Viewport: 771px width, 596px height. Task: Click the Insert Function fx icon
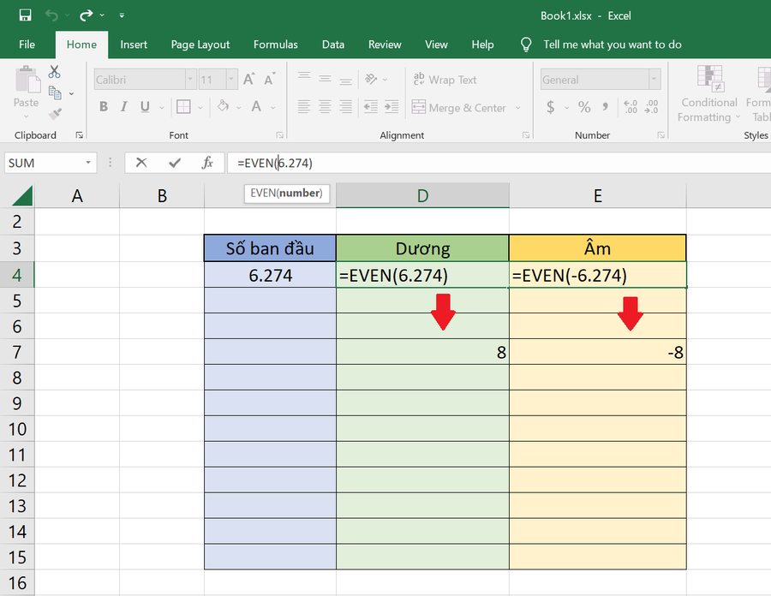[x=207, y=163]
